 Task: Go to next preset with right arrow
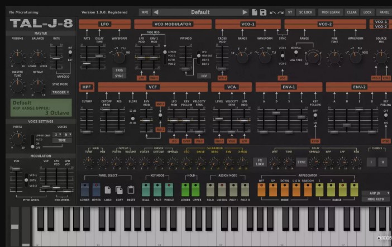point(245,12)
